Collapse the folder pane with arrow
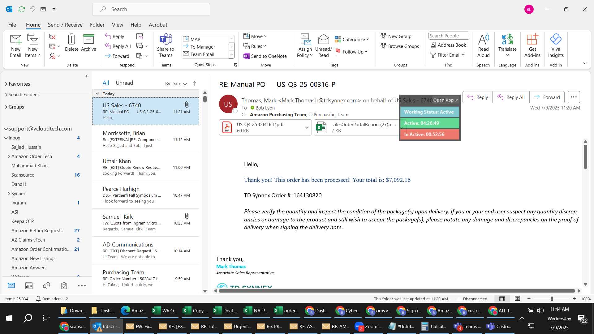Image resolution: width=594 pixels, height=334 pixels. coord(86,76)
